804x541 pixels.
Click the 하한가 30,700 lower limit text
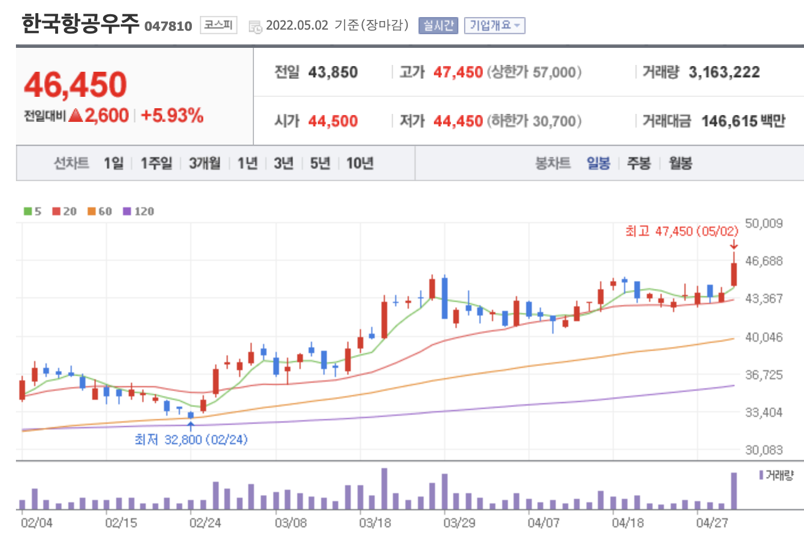pyautogui.click(x=534, y=121)
